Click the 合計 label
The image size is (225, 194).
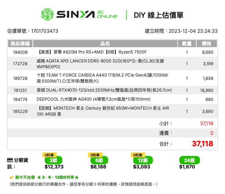[166, 144]
